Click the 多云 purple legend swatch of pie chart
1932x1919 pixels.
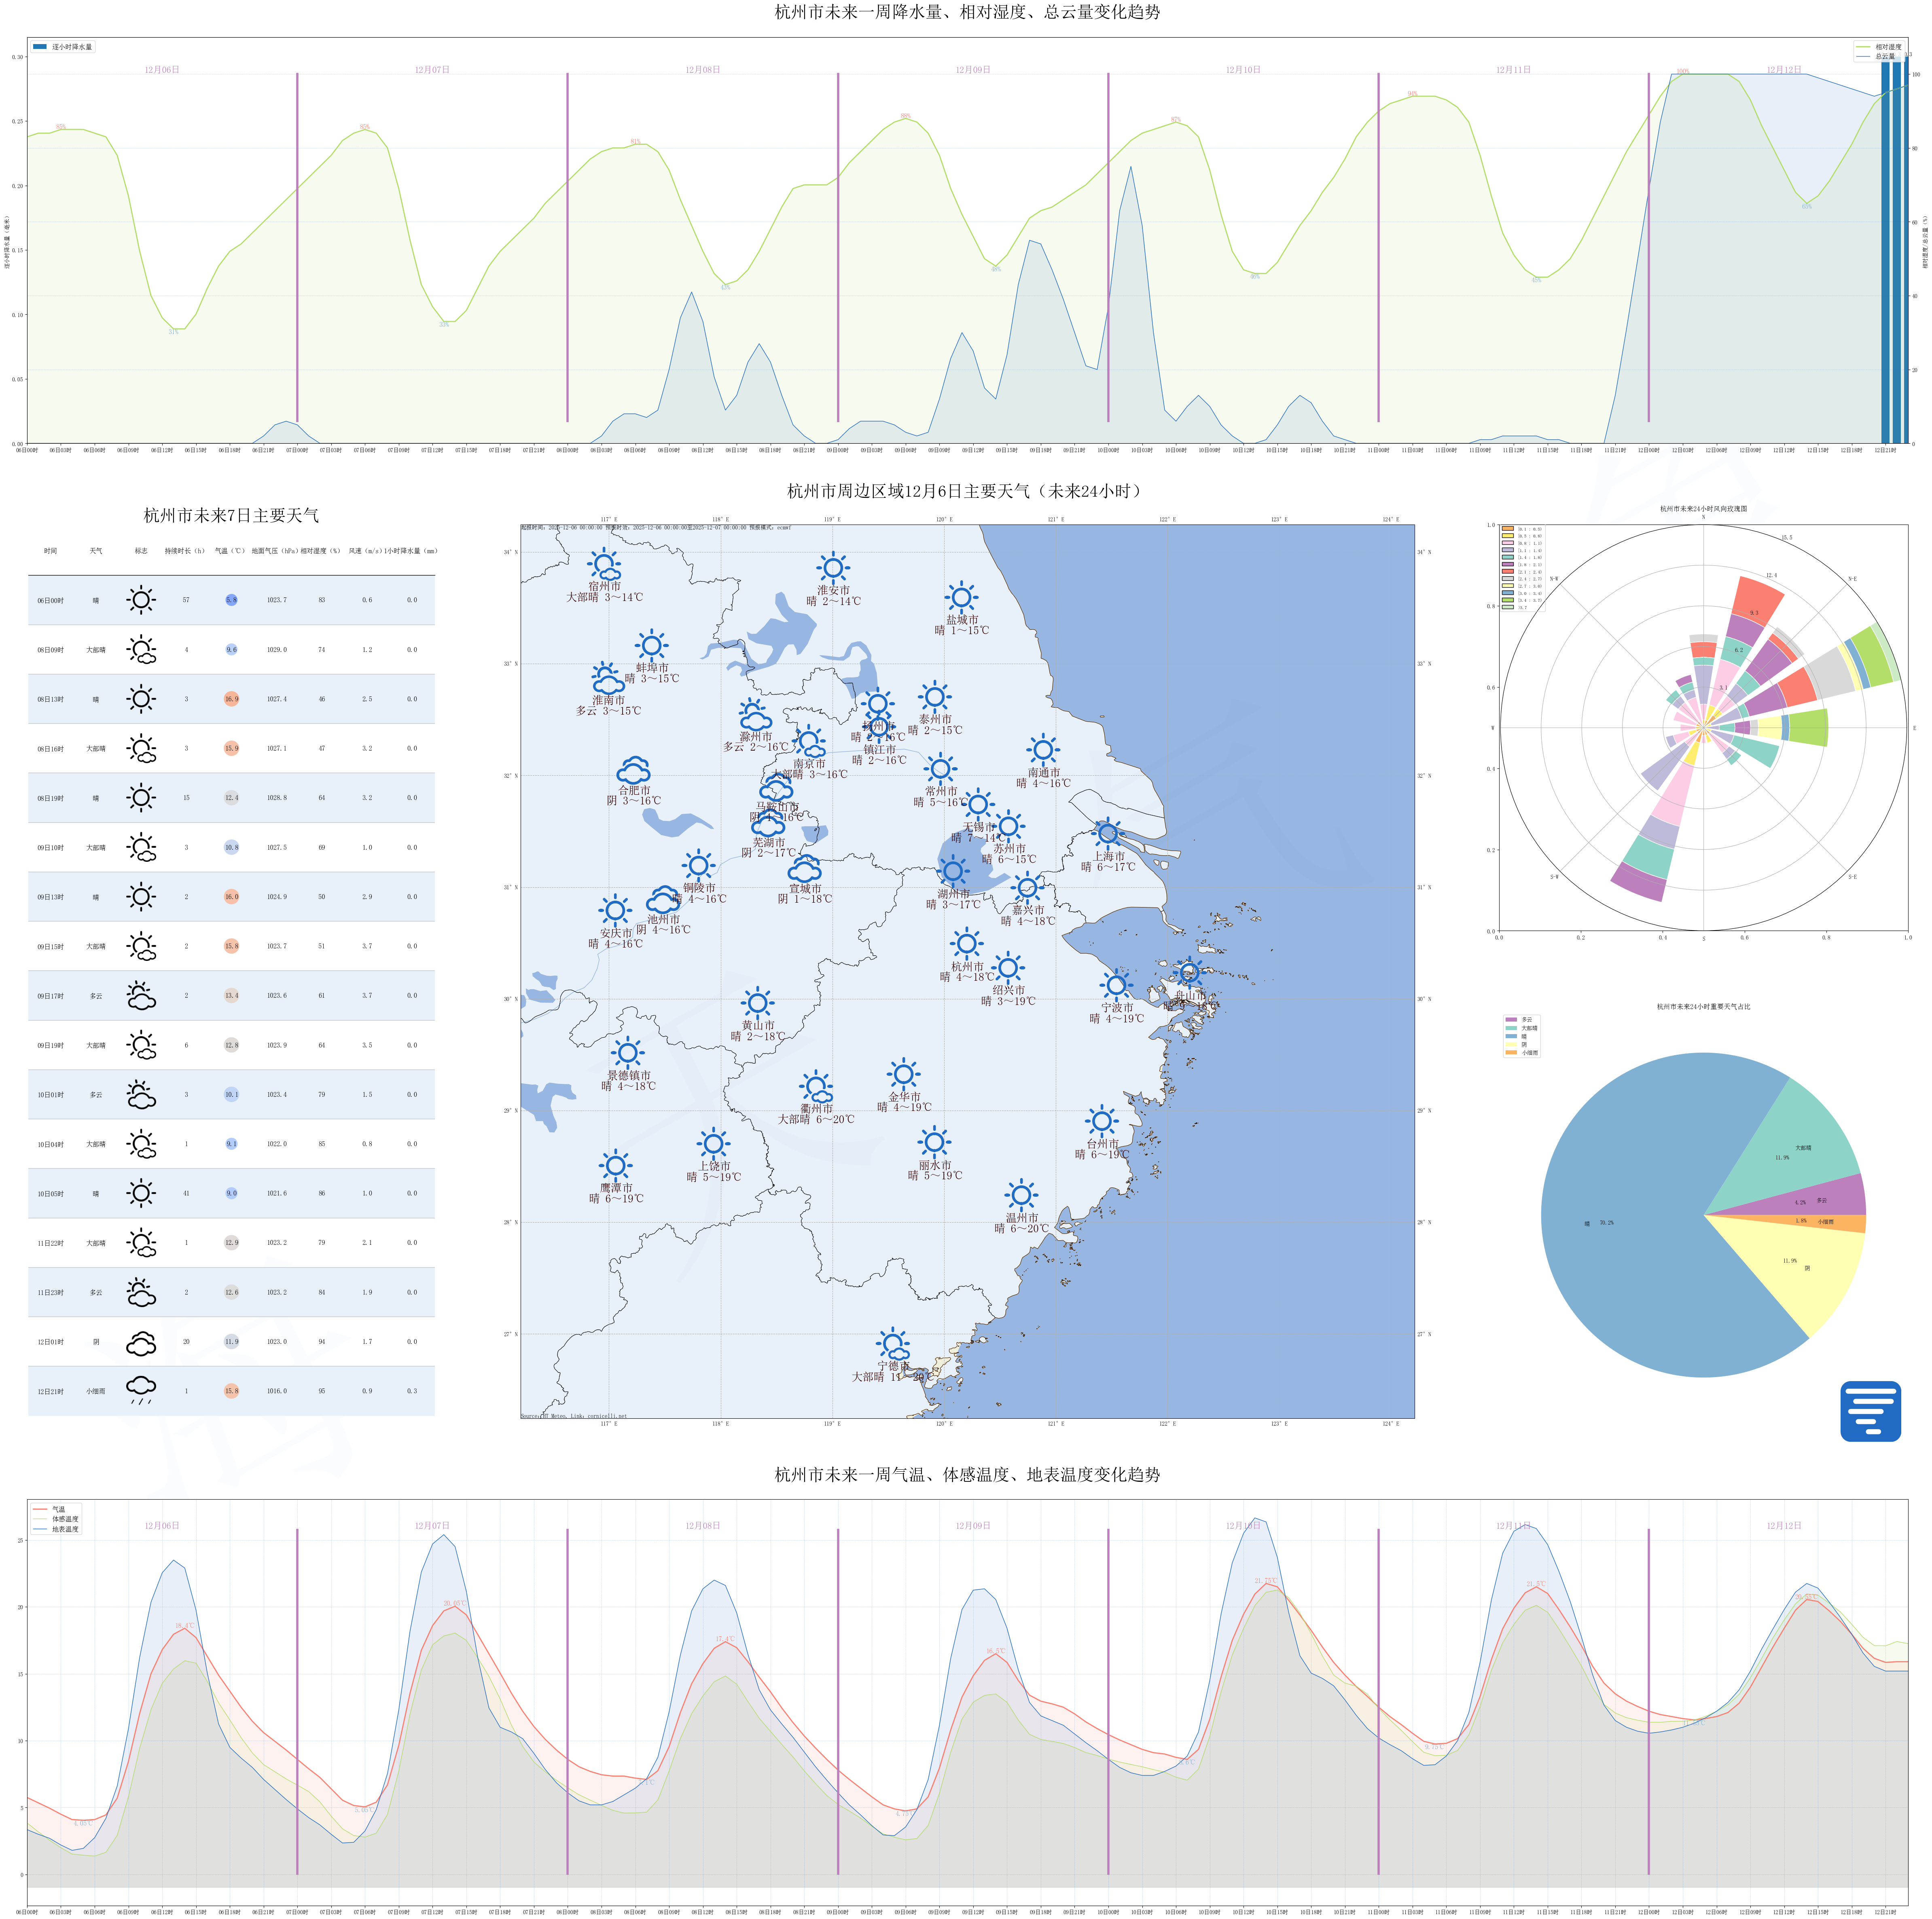click(x=1510, y=1019)
